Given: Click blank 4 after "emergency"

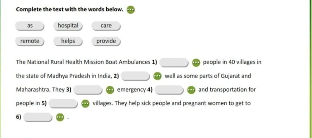Looking at the screenshot, I should [169, 90].
